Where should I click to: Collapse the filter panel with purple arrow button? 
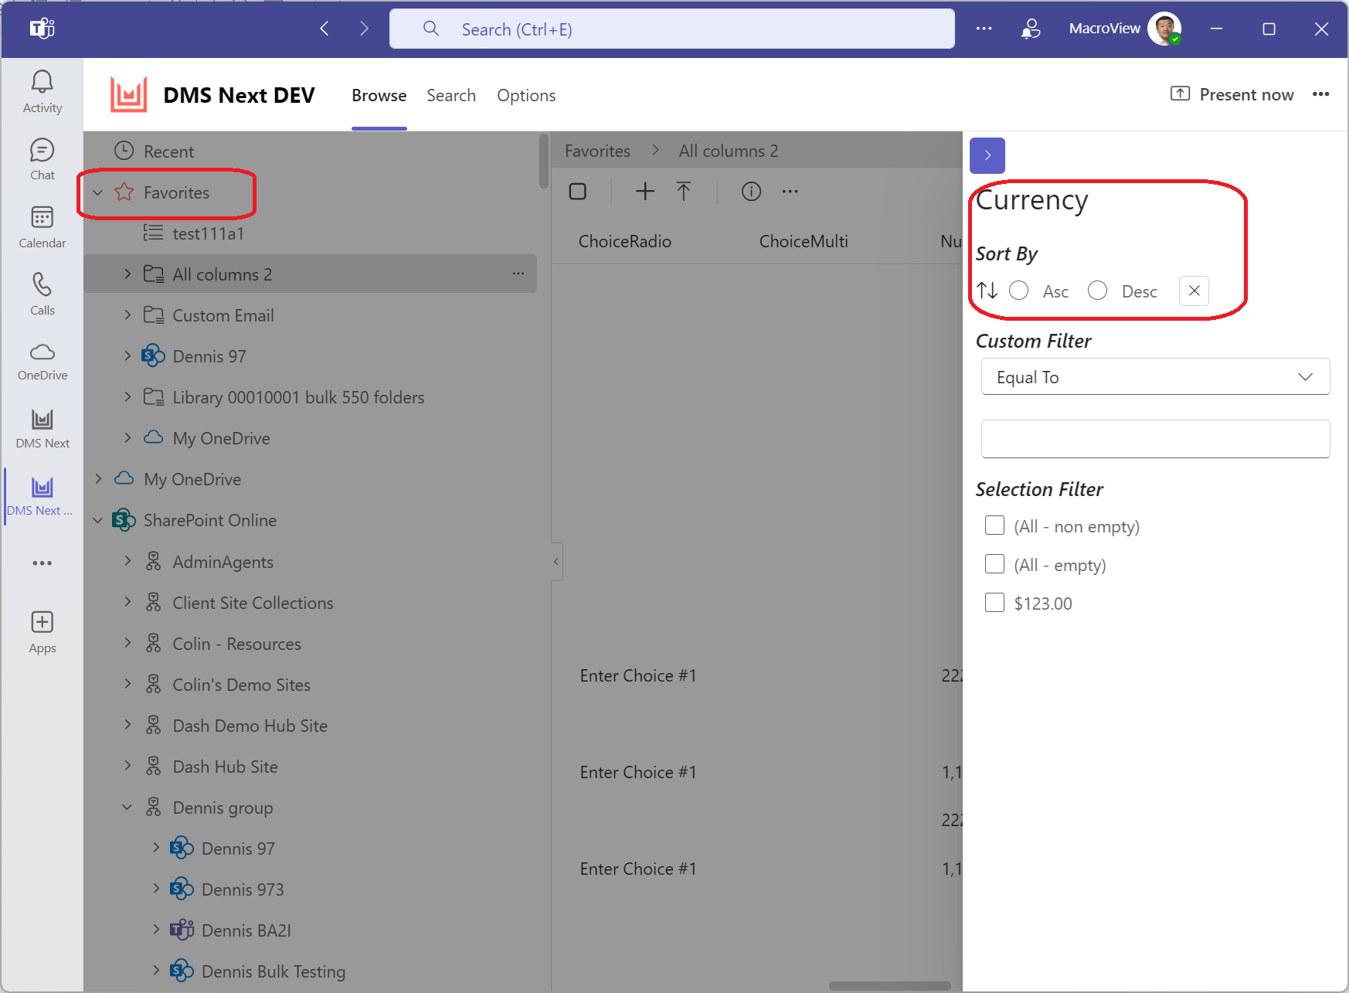coord(987,155)
